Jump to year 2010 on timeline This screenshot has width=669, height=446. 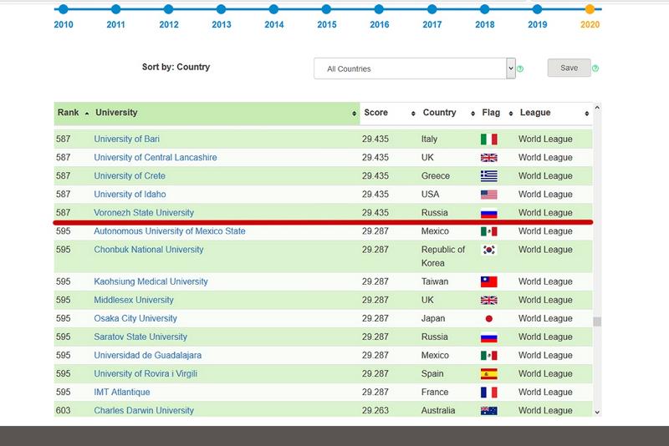pos(63,10)
